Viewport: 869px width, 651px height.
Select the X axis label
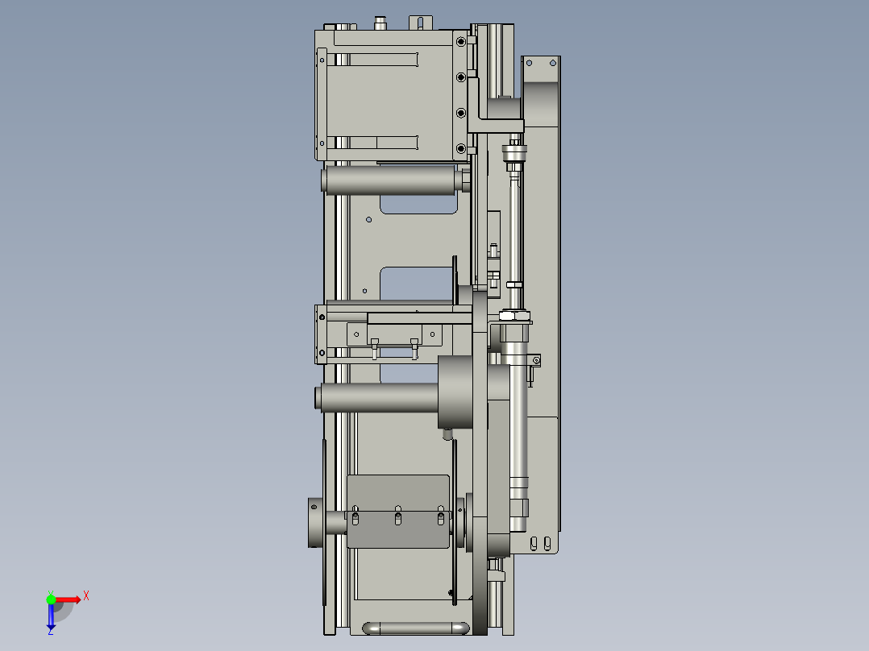tap(85, 597)
